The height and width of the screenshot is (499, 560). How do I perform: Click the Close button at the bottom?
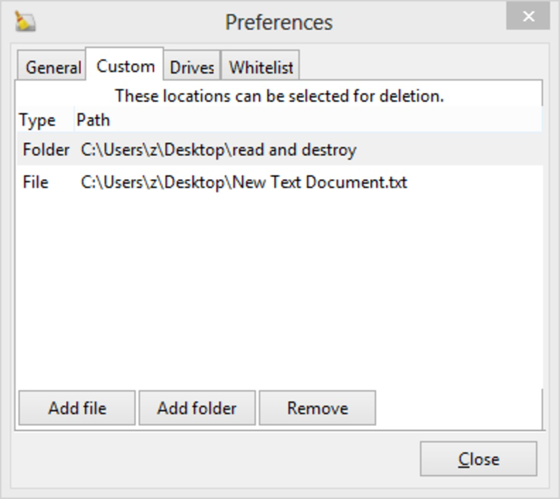pos(478,458)
